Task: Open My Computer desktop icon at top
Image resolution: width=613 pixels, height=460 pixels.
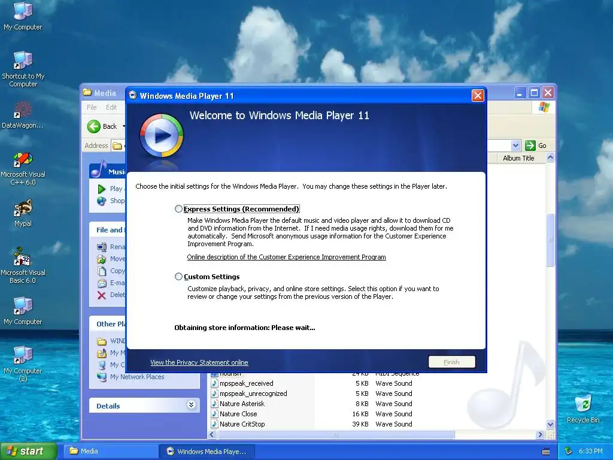Action: pyautogui.click(x=23, y=16)
